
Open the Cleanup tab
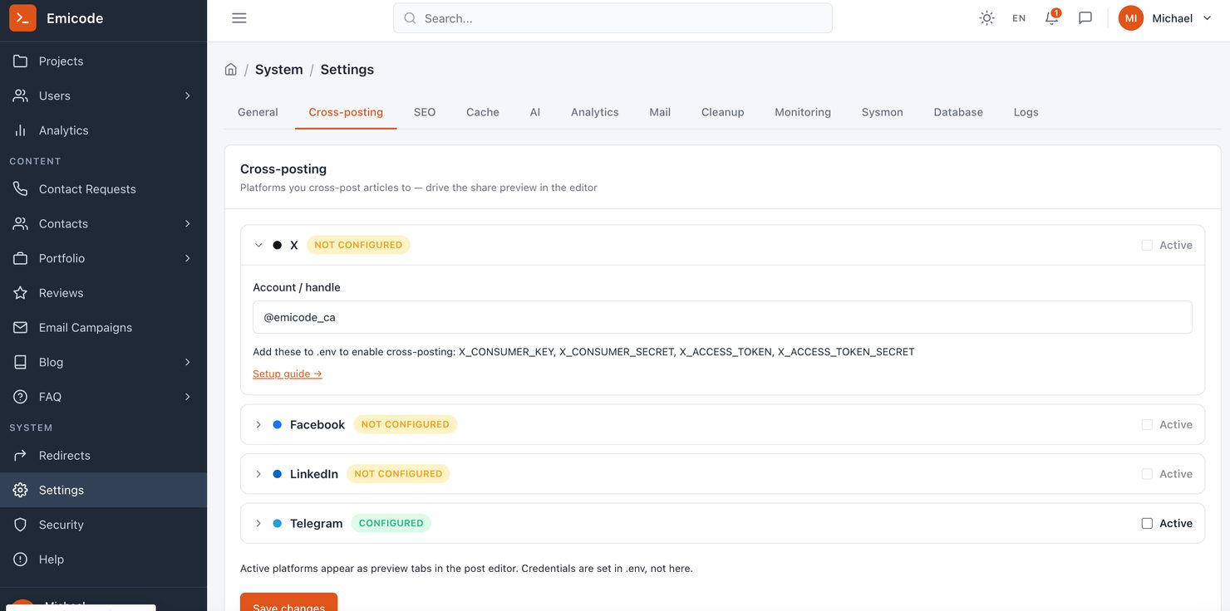723,112
